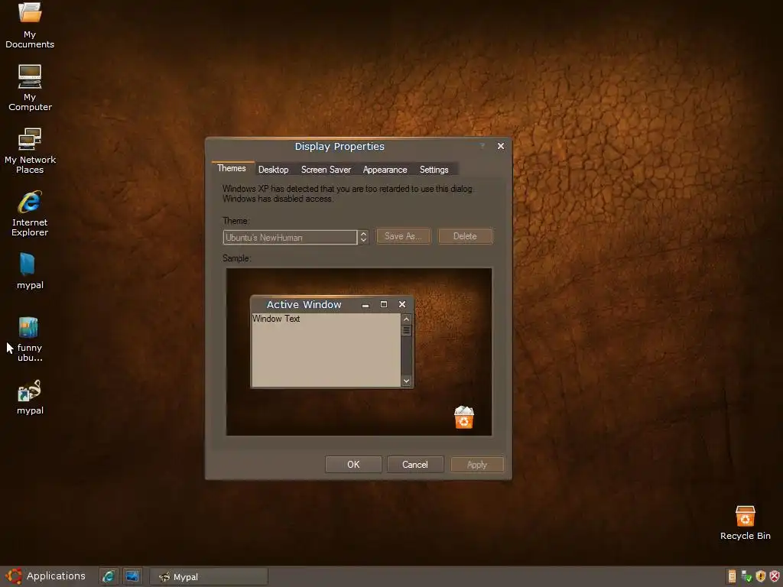Click the network green checkmark tray icon
783x587 pixels.
pyautogui.click(x=746, y=576)
